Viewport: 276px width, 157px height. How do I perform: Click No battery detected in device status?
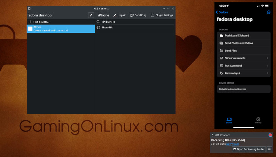(x=244, y=89)
